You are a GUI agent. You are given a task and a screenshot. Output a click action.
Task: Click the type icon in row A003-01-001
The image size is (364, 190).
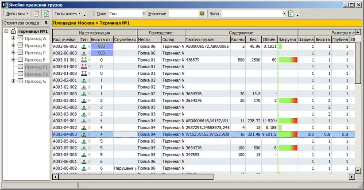pyautogui.click(x=84, y=60)
